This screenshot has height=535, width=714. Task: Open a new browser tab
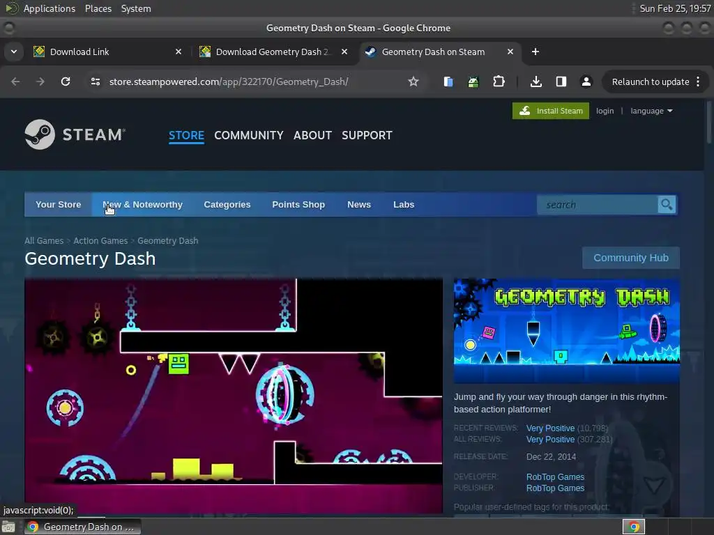coord(535,52)
